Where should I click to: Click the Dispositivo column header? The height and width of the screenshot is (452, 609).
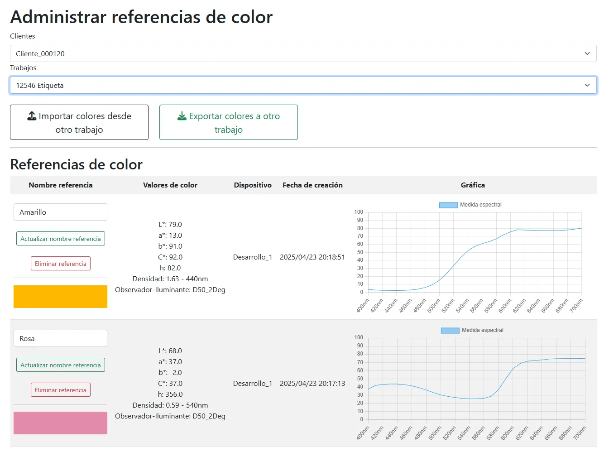[x=253, y=185]
